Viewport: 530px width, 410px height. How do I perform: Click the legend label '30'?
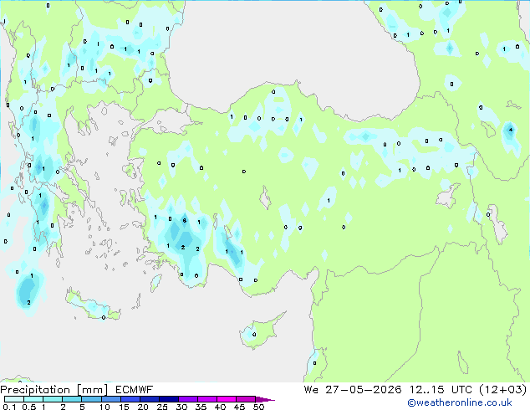click(x=181, y=407)
